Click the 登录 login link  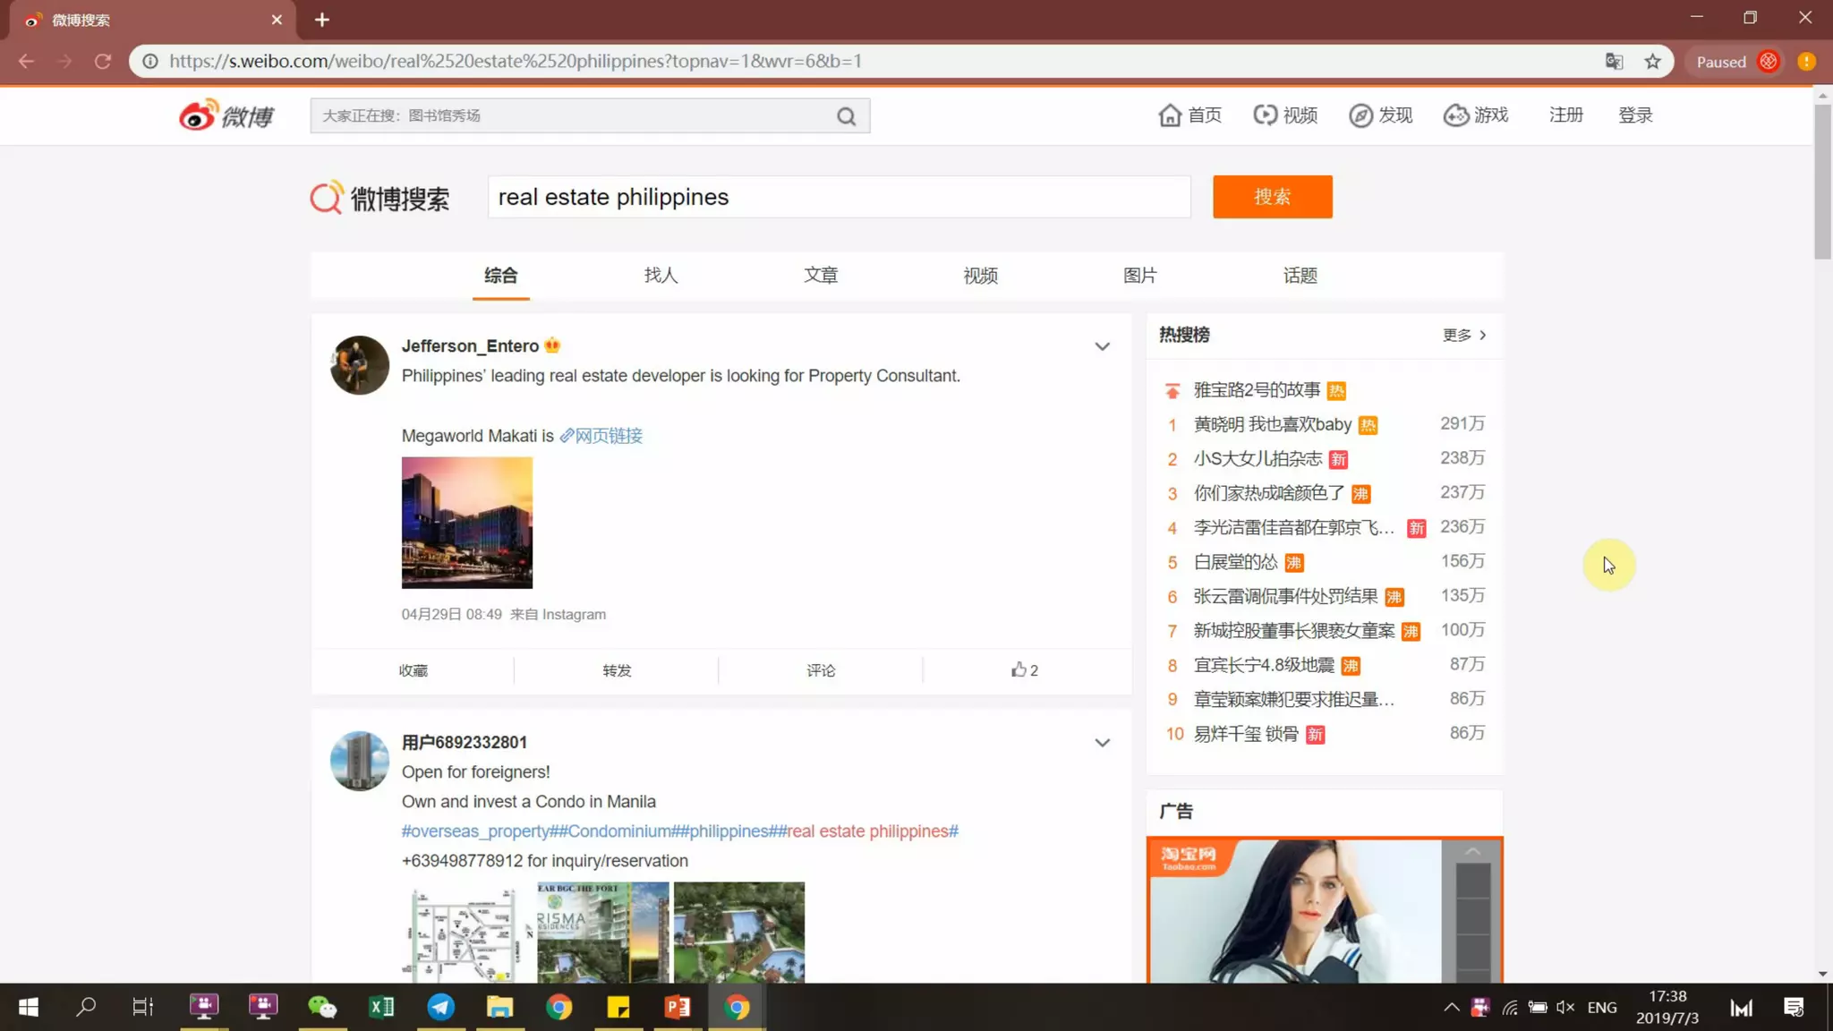(x=1634, y=115)
